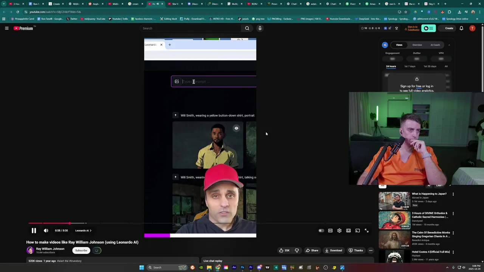Reload the page in the browser
Image resolution: width=484 pixels, height=272 pixels.
point(17,12)
